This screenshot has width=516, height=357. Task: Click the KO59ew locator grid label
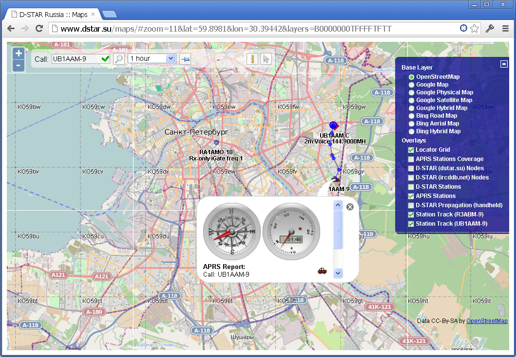tap(224, 107)
